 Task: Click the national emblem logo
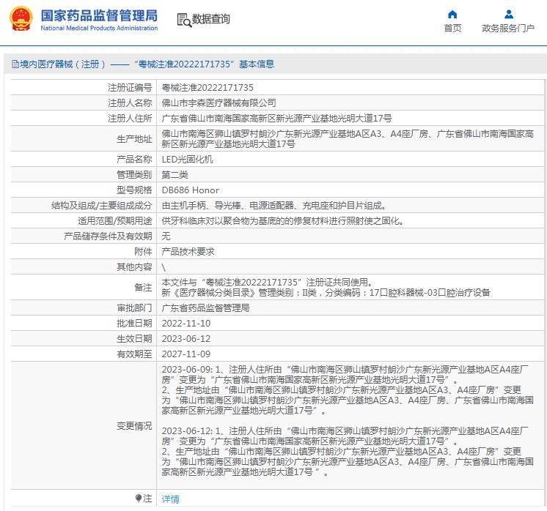[21, 20]
